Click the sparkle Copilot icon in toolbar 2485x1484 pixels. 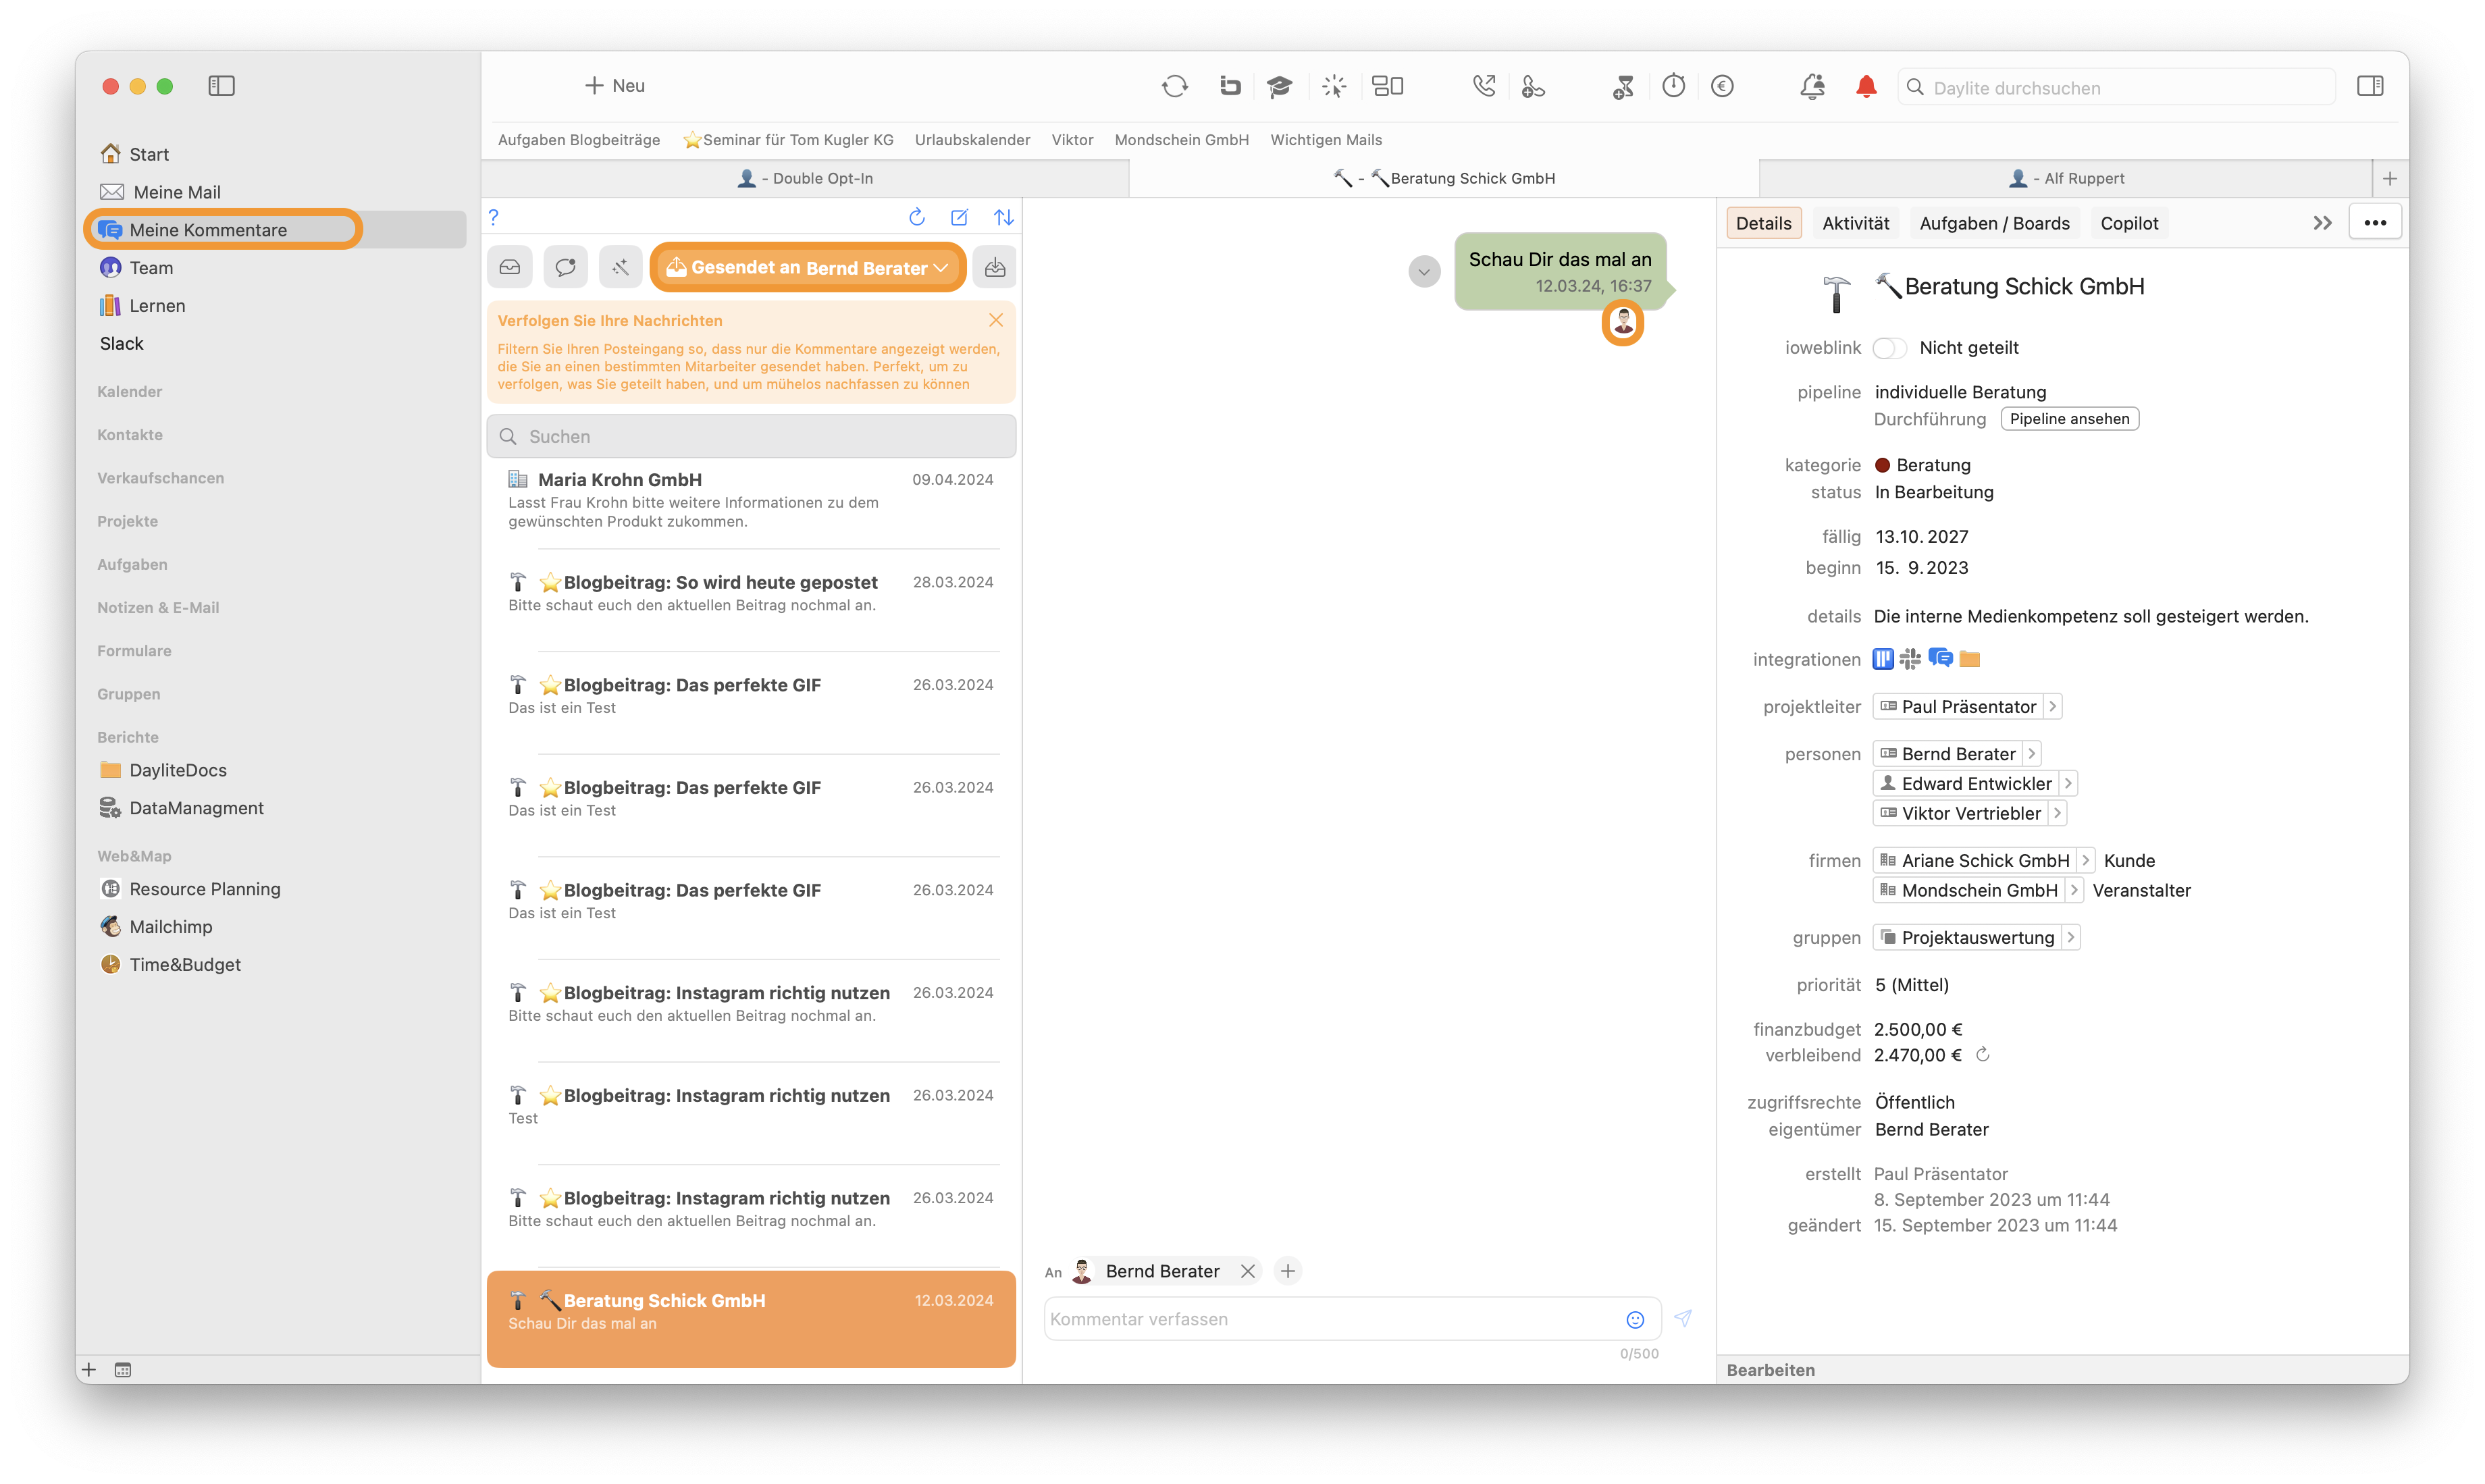(x=1334, y=87)
